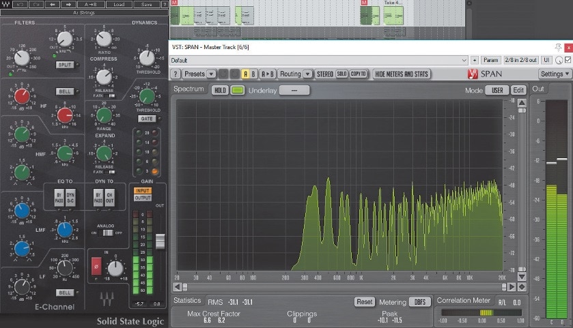This screenshot has height=328, width=573.
Task: Open the Settings dropdown
Action: [555, 74]
